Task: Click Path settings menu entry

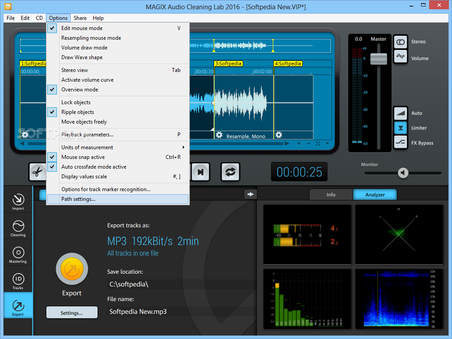Action: point(118,199)
